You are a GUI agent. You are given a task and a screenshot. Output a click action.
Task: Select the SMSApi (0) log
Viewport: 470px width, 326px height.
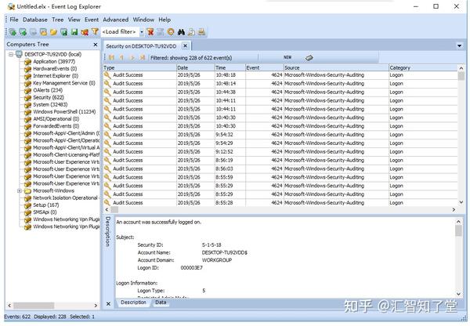[x=45, y=212]
